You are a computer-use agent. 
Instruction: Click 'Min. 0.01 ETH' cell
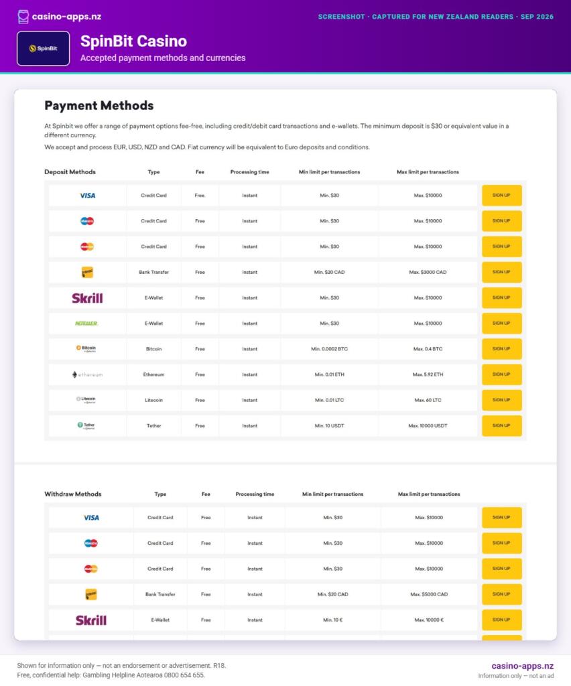click(x=330, y=374)
